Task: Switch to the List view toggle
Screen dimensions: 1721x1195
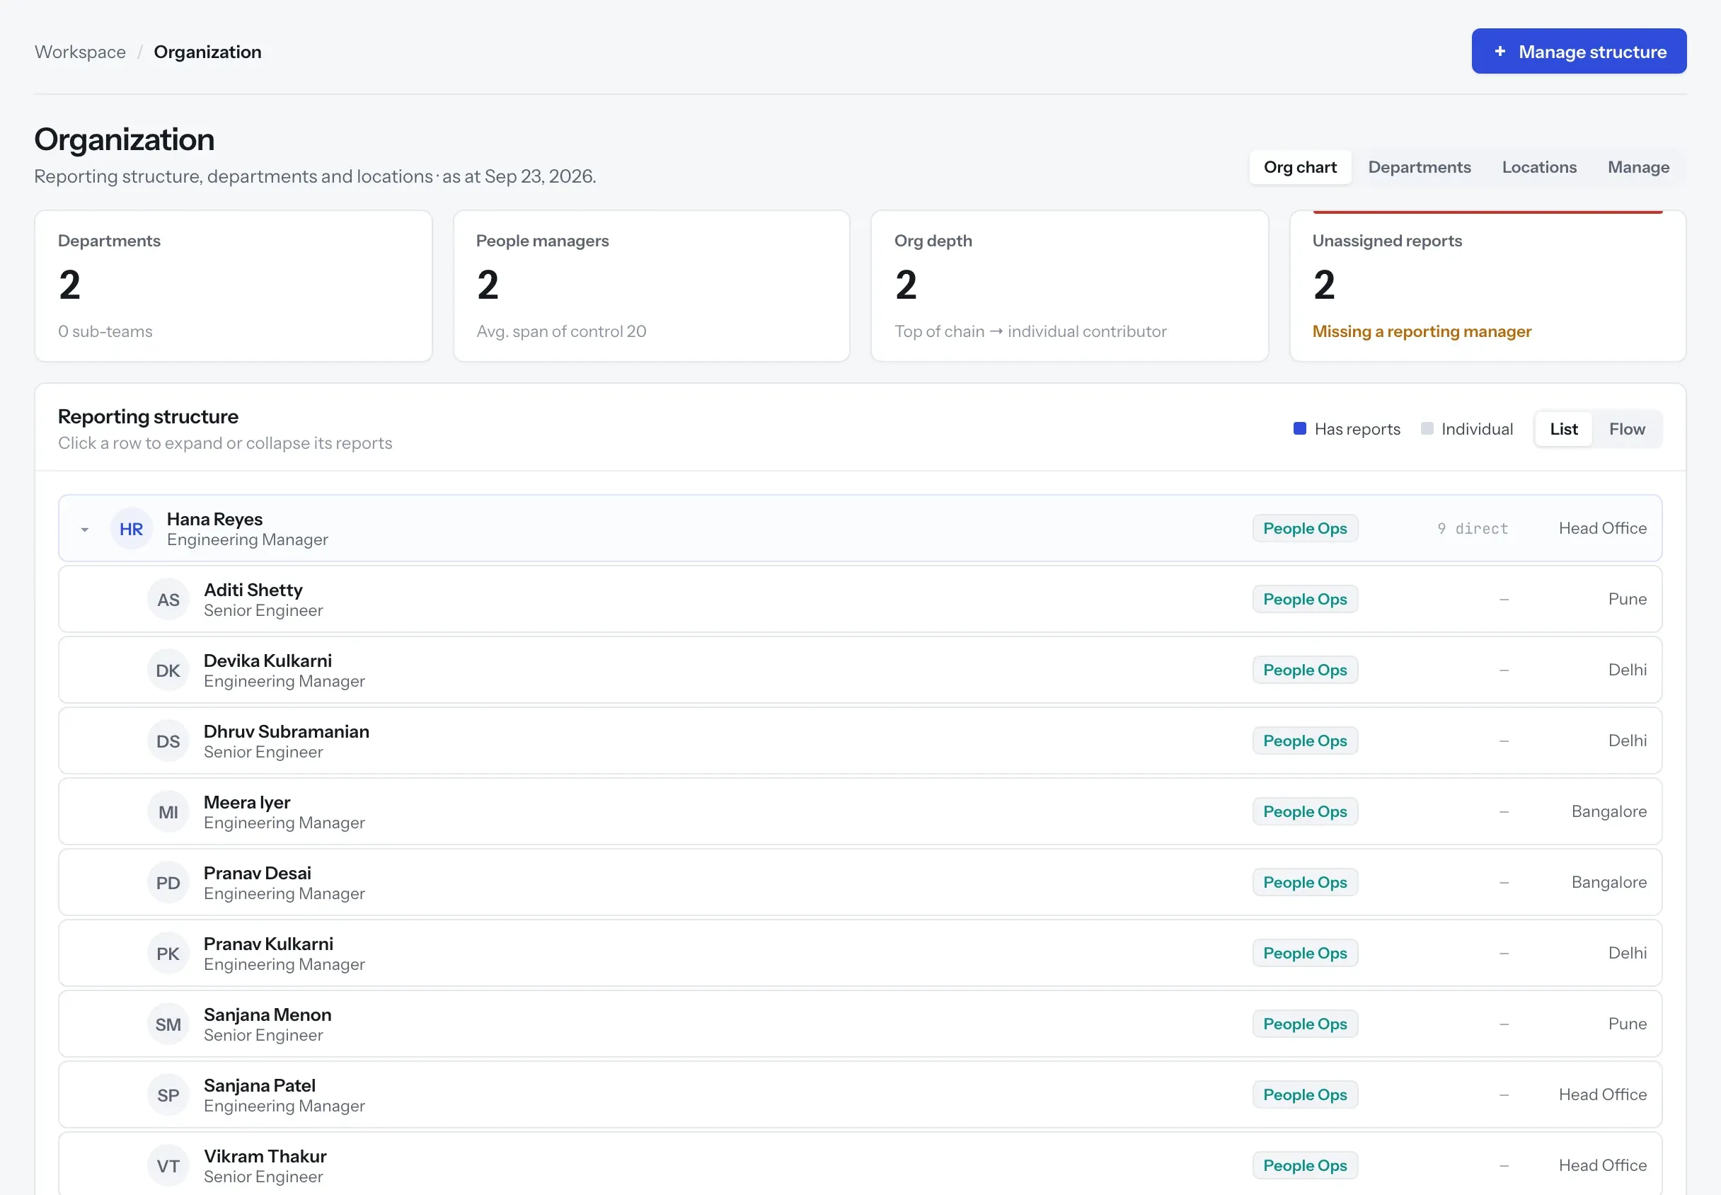Action: tap(1563, 429)
